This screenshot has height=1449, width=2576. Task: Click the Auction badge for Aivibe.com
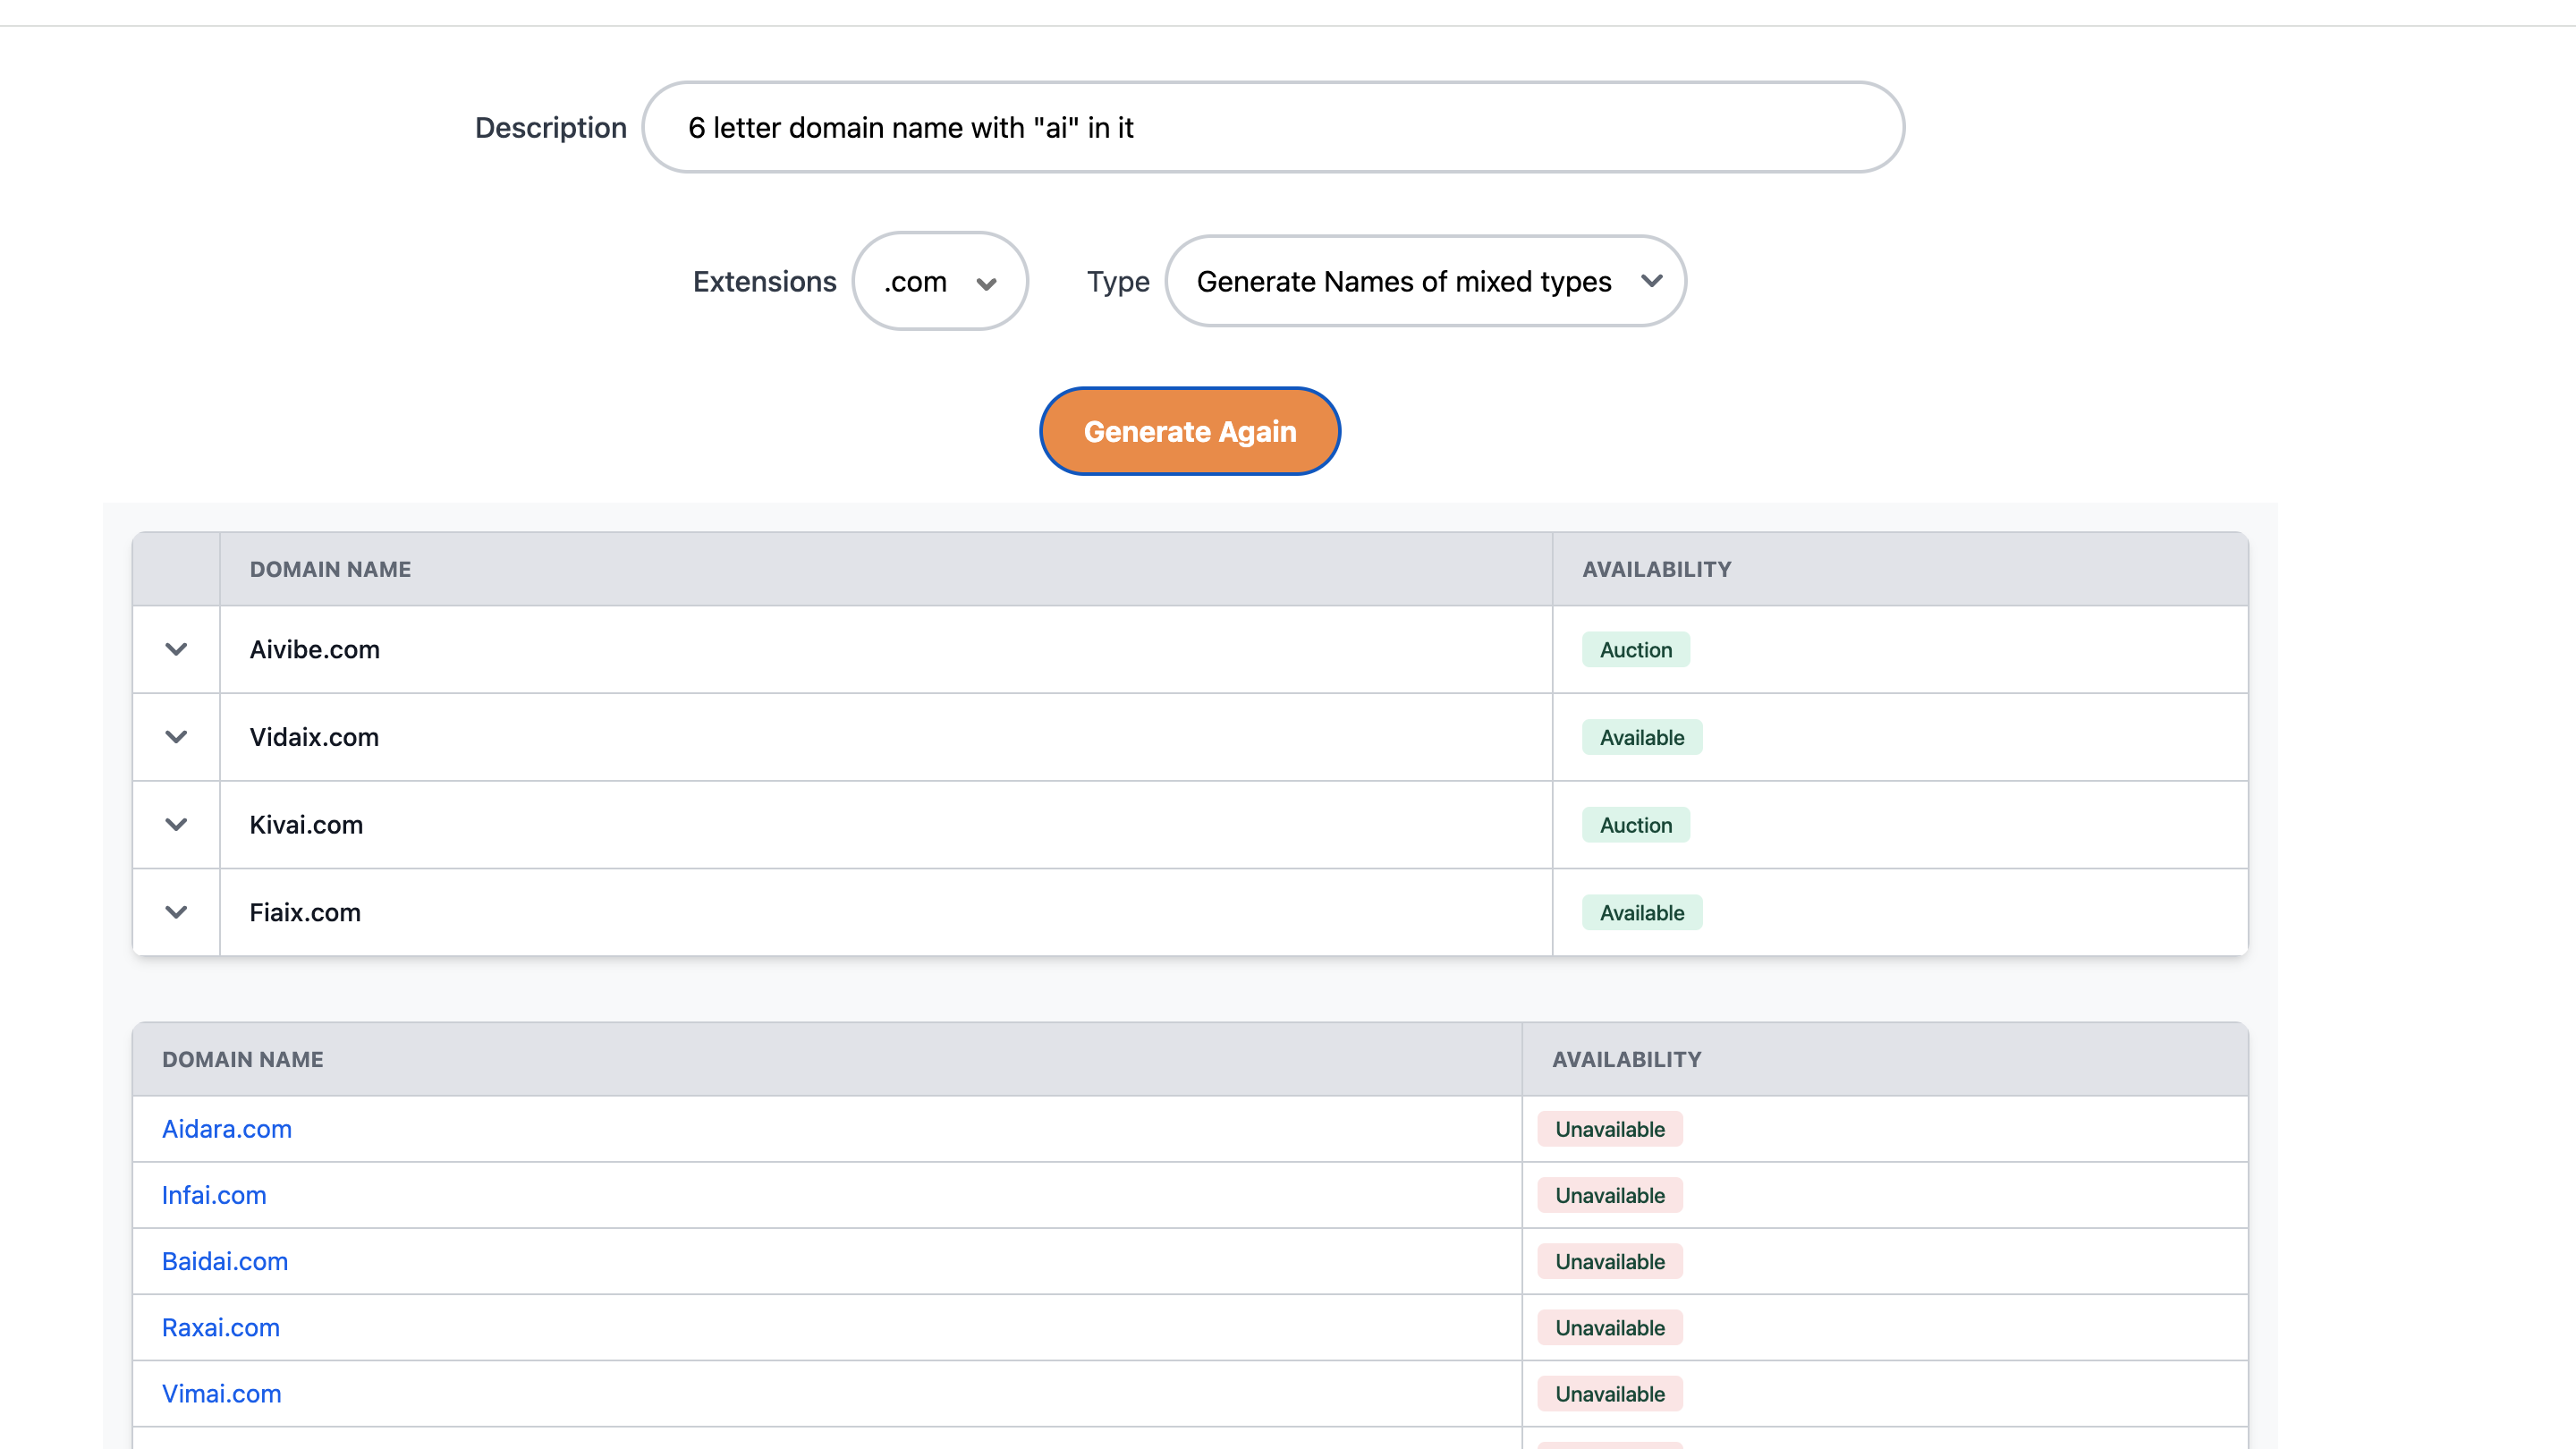click(x=1635, y=650)
